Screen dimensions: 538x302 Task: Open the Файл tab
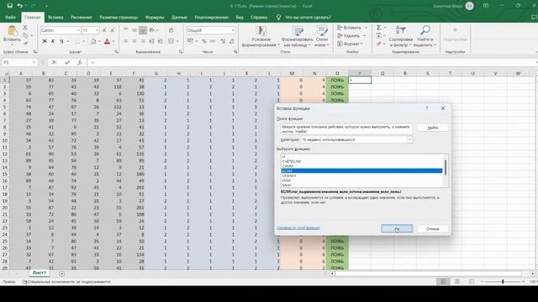click(10, 17)
